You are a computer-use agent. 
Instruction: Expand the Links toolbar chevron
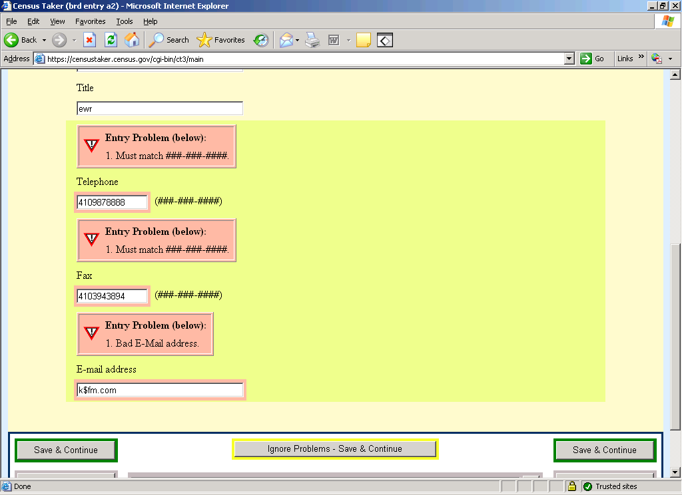(x=641, y=58)
